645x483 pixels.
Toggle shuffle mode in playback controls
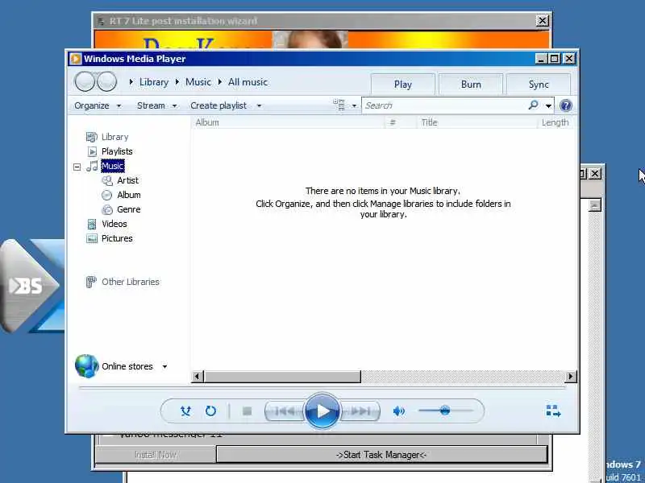click(x=185, y=411)
